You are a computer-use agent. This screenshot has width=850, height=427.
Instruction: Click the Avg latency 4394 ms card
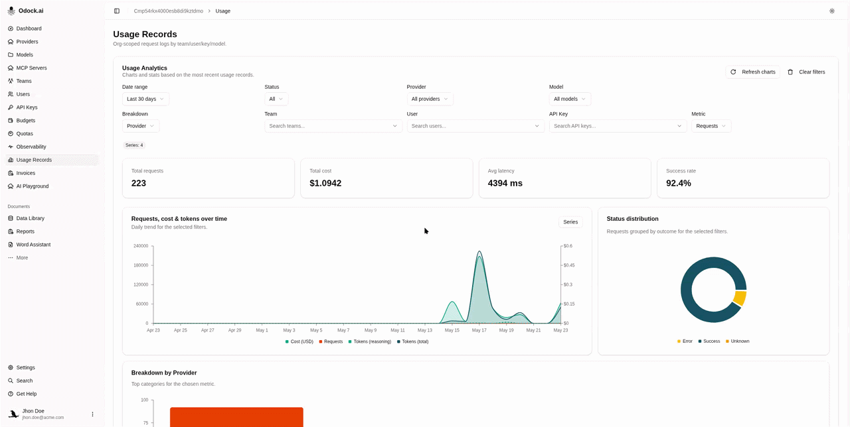tap(565, 178)
